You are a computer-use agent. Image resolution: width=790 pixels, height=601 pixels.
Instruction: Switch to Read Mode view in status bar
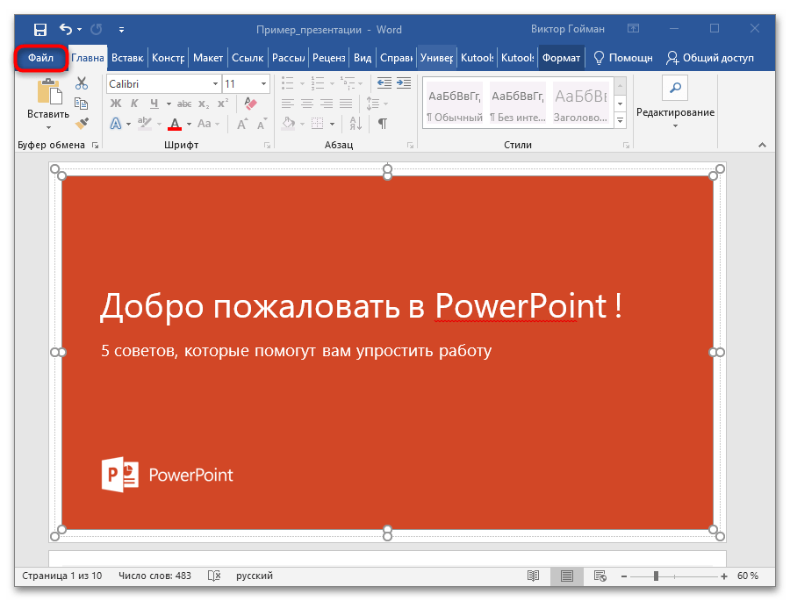[x=533, y=576]
